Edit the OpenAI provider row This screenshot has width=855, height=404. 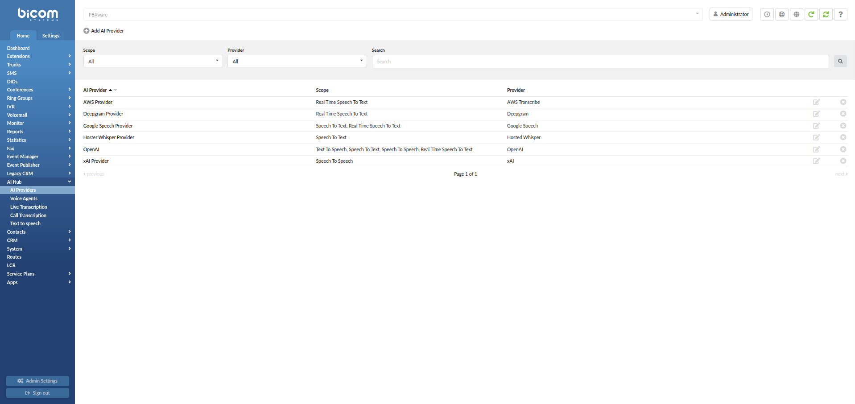click(x=816, y=149)
